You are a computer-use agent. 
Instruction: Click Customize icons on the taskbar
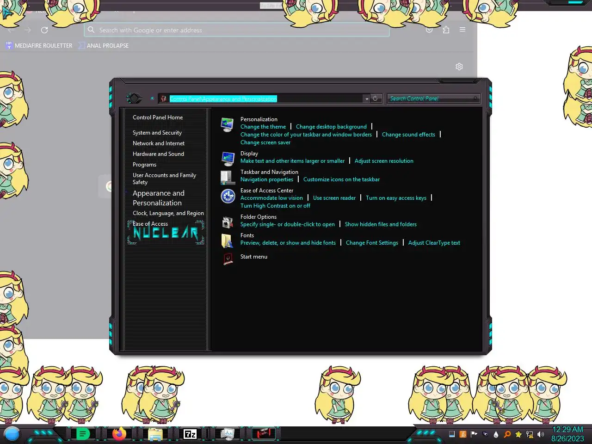341,179
